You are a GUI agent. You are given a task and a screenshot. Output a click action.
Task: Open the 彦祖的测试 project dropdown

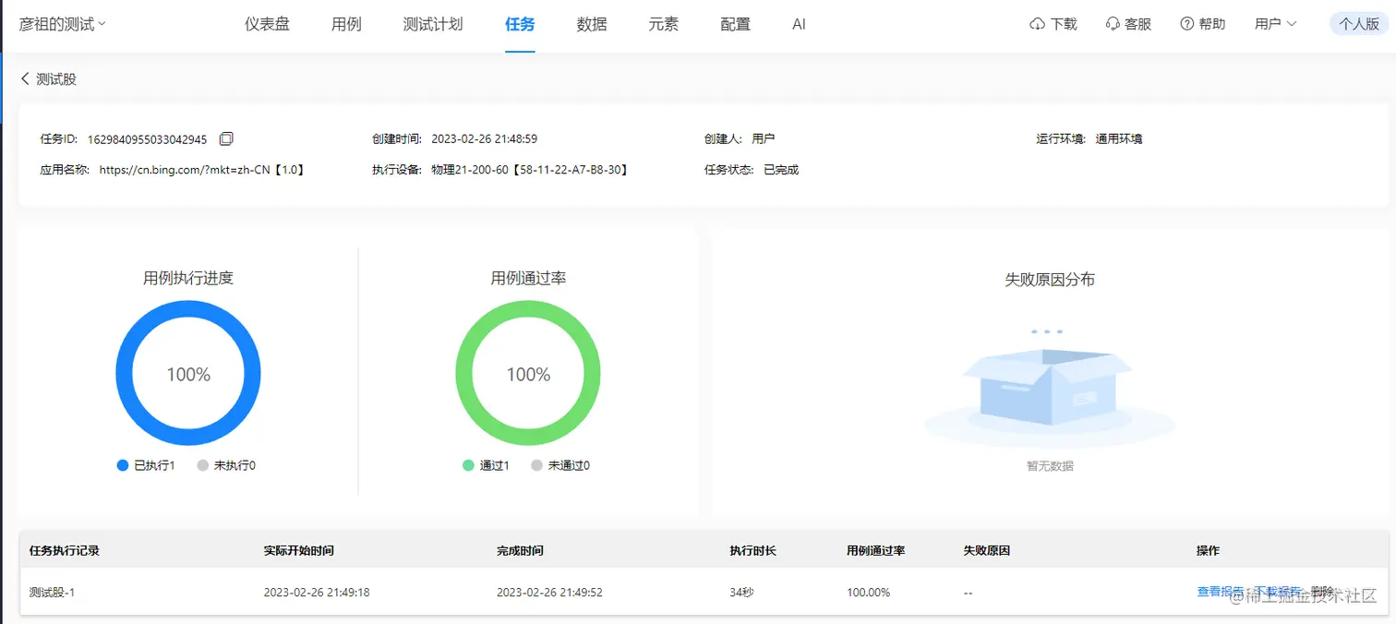(x=63, y=24)
